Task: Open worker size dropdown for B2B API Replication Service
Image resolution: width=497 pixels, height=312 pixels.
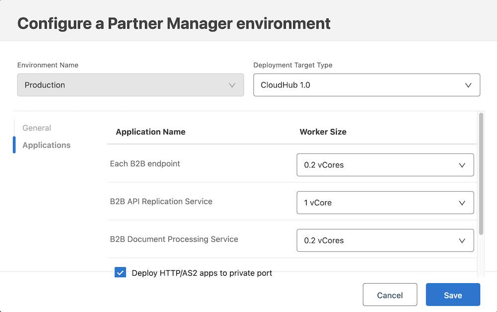Action: tap(385, 202)
